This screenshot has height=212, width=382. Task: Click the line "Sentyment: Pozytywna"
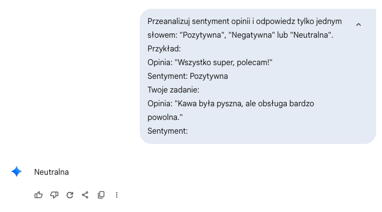point(188,76)
